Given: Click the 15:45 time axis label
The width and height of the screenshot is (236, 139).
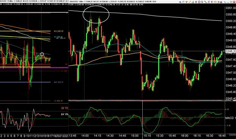Looking at the screenshot, I should (172, 136).
